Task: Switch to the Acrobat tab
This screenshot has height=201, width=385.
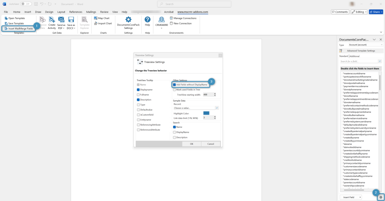Action: (169, 12)
